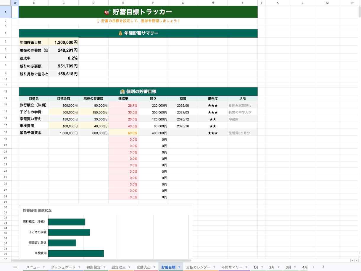The image size is (361, 271).
Task: Open 初期設定 tab dropdown arrow
Action: point(104,267)
